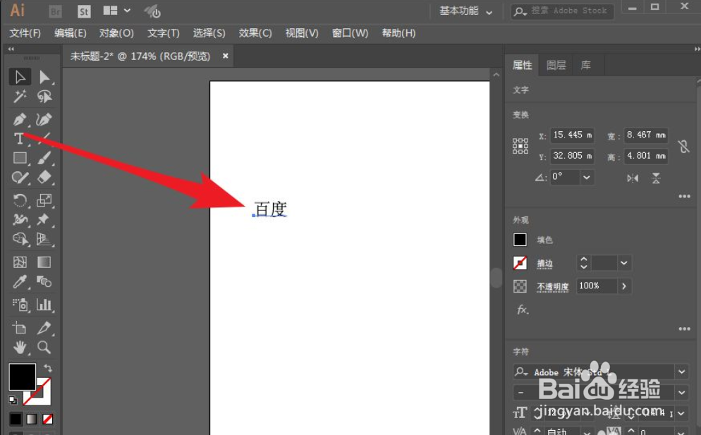Set paint mode to Gradient

(32, 419)
